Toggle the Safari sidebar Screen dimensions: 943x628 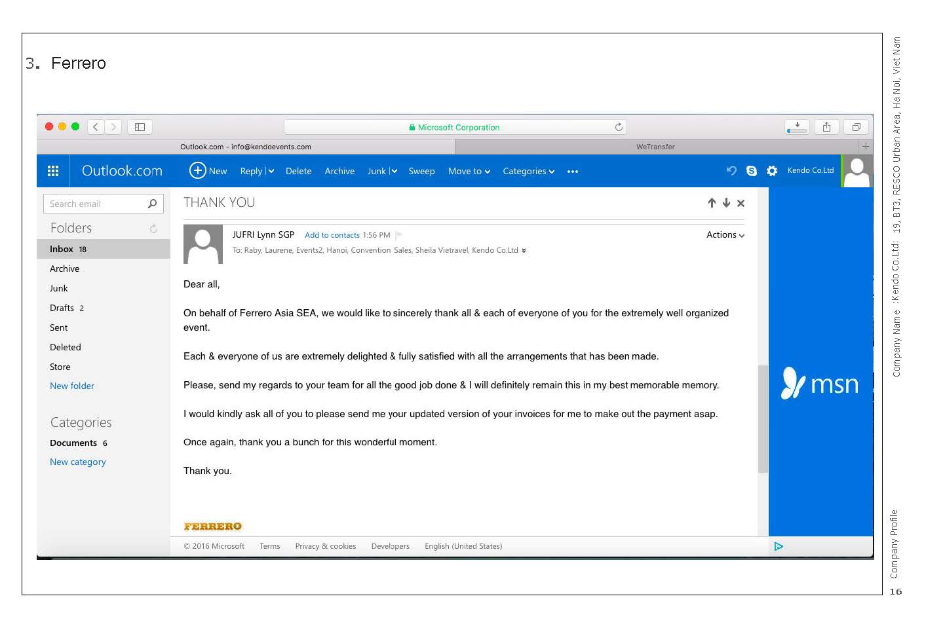coord(140,127)
